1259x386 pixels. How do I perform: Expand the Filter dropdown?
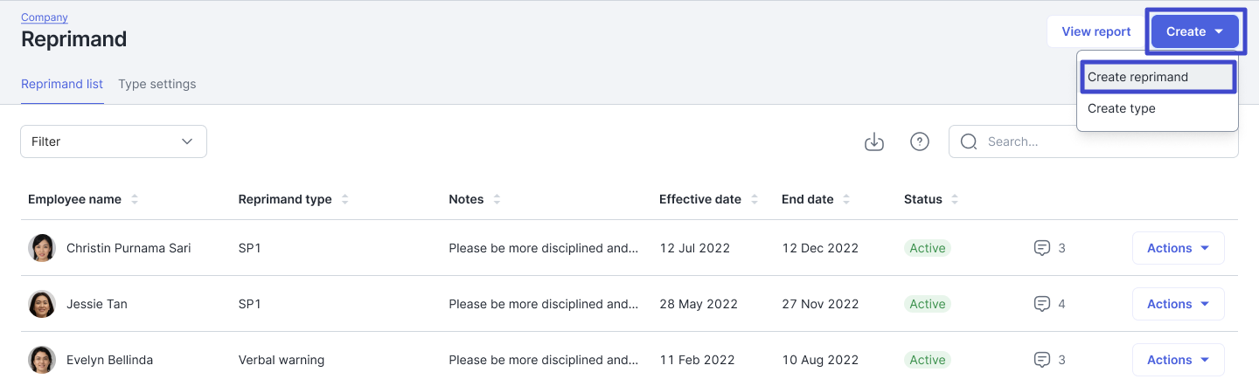pyautogui.click(x=114, y=141)
